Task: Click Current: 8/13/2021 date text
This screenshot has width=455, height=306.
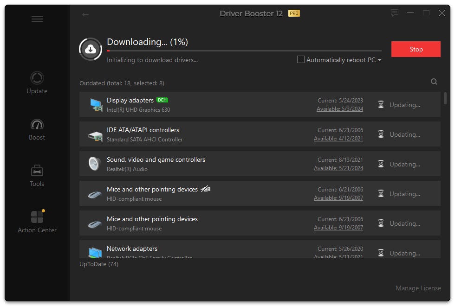Action: click(340, 160)
